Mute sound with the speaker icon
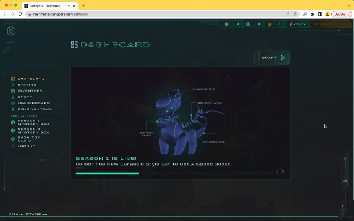 point(345,181)
